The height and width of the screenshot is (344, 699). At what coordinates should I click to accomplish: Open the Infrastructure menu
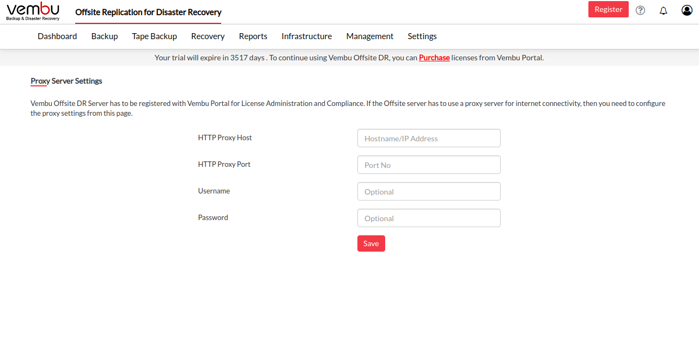coord(307,36)
